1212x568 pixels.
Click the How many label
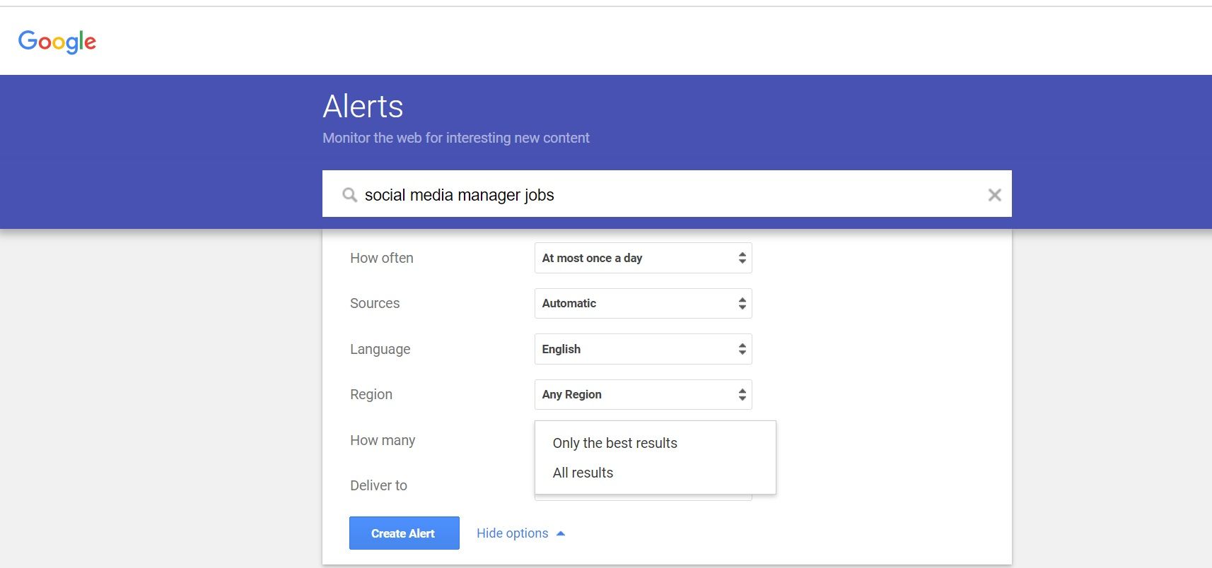pos(383,440)
